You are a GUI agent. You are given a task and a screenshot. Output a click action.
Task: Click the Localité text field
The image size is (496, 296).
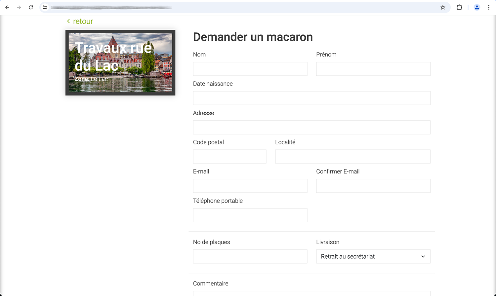pyautogui.click(x=352, y=157)
